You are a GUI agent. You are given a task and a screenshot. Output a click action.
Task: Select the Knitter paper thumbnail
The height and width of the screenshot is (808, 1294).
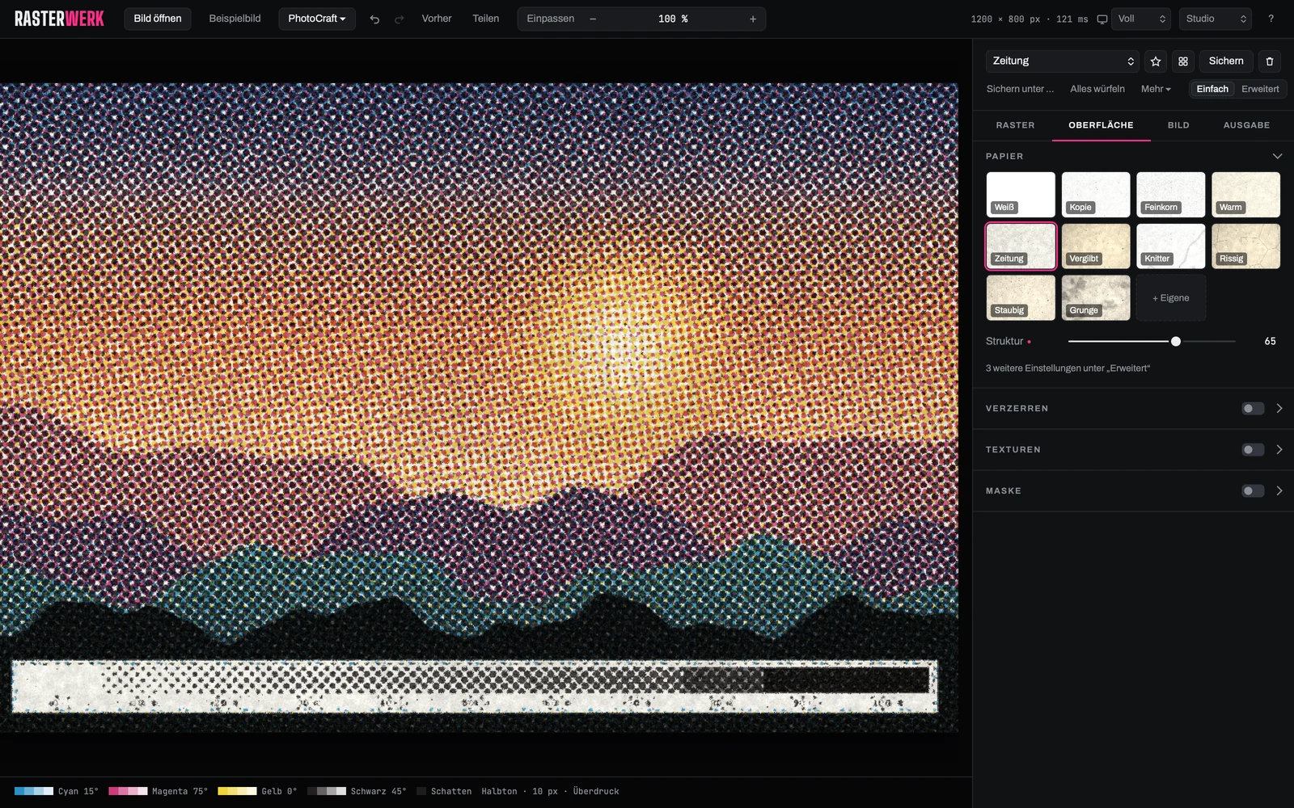(1171, 246)
